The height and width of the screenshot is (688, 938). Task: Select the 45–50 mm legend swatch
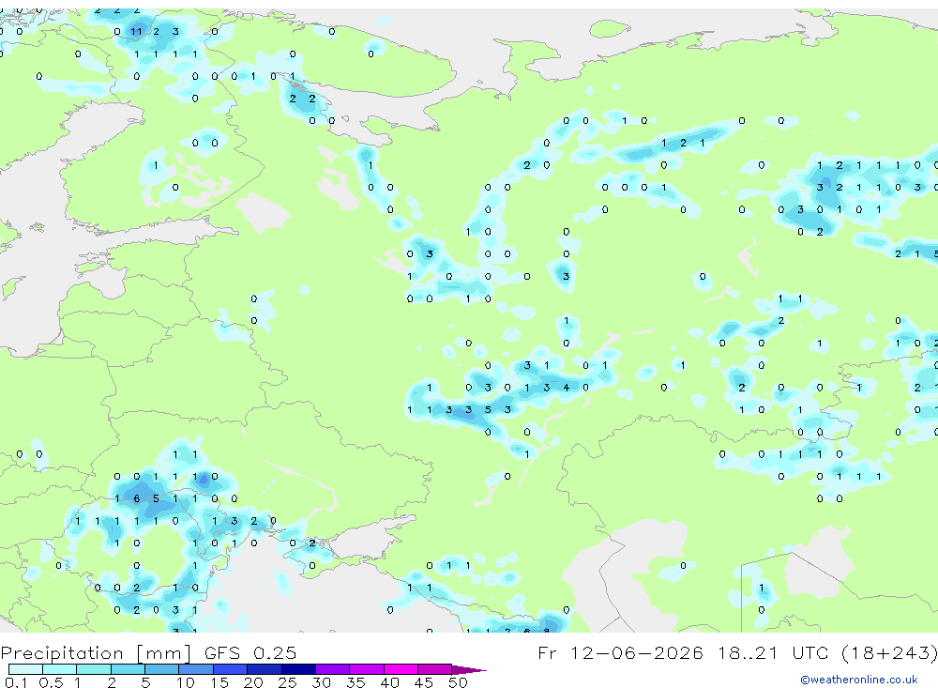click(434, 669)
